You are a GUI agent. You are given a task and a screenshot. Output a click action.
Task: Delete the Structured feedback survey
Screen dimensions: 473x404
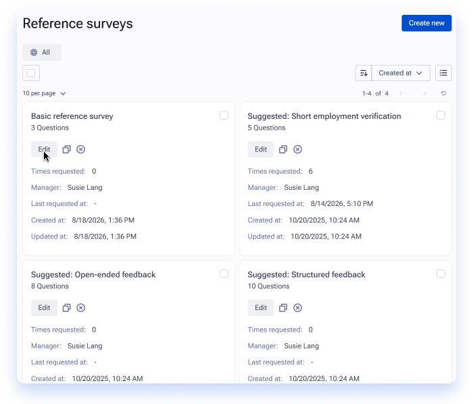[x=297, y=308]
